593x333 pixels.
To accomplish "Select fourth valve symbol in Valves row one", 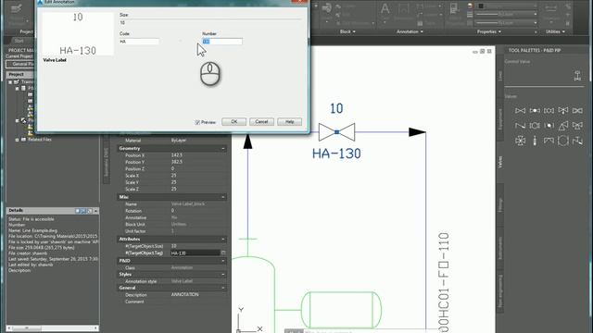I will click(563, 111).
